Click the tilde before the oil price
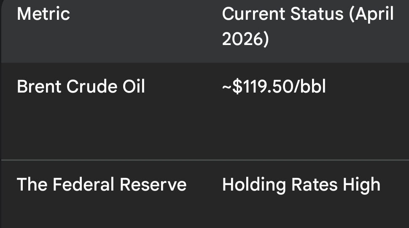Viewport: 409px width, 228px height. 227,87
